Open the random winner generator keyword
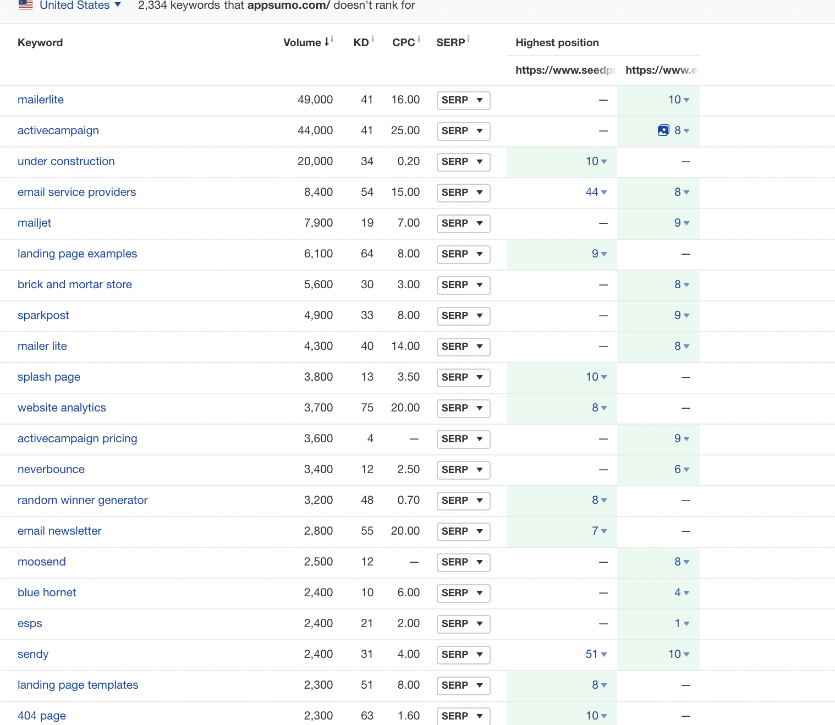The height and width of the screenshot is (725, 835). [83, 500]
